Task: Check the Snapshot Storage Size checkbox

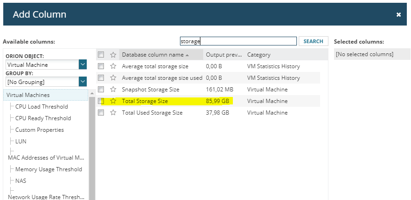Action: 101,89
